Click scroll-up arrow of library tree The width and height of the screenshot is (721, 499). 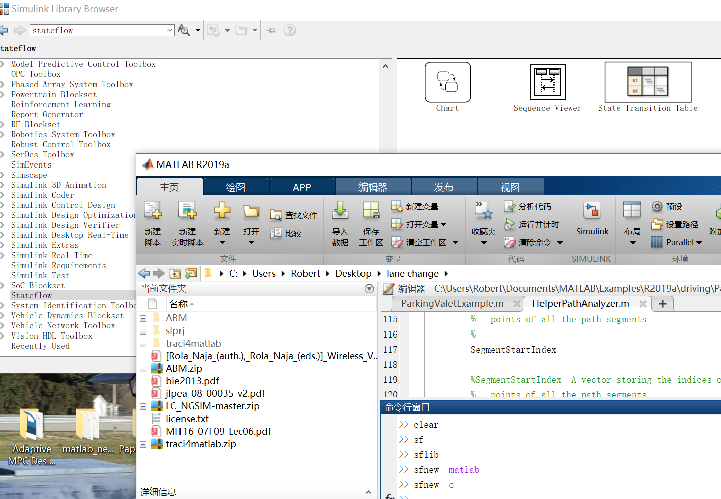pyautogui.click(x=385, y=66)
